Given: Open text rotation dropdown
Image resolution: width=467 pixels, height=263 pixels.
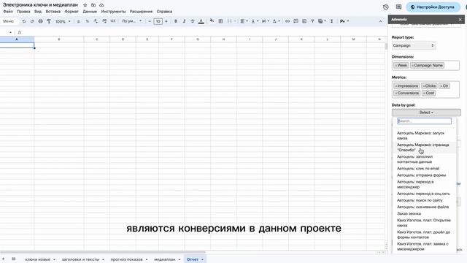Looking at the screenshot, I should 276,21.
